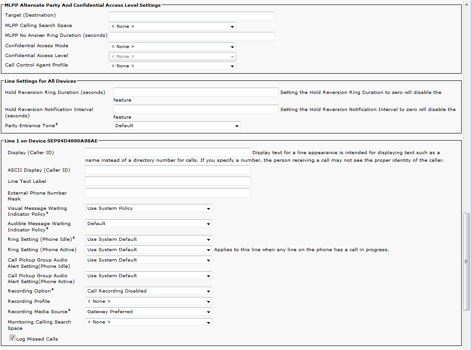Image resolution: width=472 pixels, height=350 pixels.
Task: Expand Visual Message Waiting Indicator Policy dropdown
Action: tap(148, 208)
